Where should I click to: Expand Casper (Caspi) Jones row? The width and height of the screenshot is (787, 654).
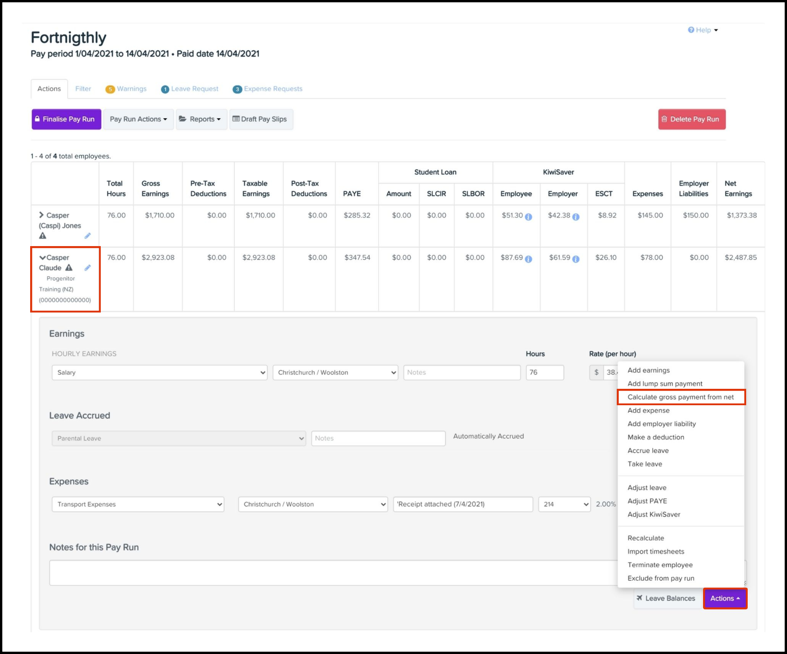41,215
